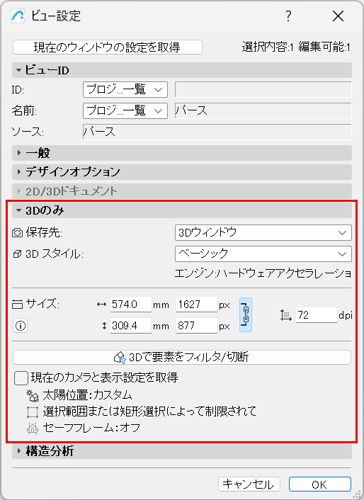Click the ソース field showing パース

tap(217, 132)
